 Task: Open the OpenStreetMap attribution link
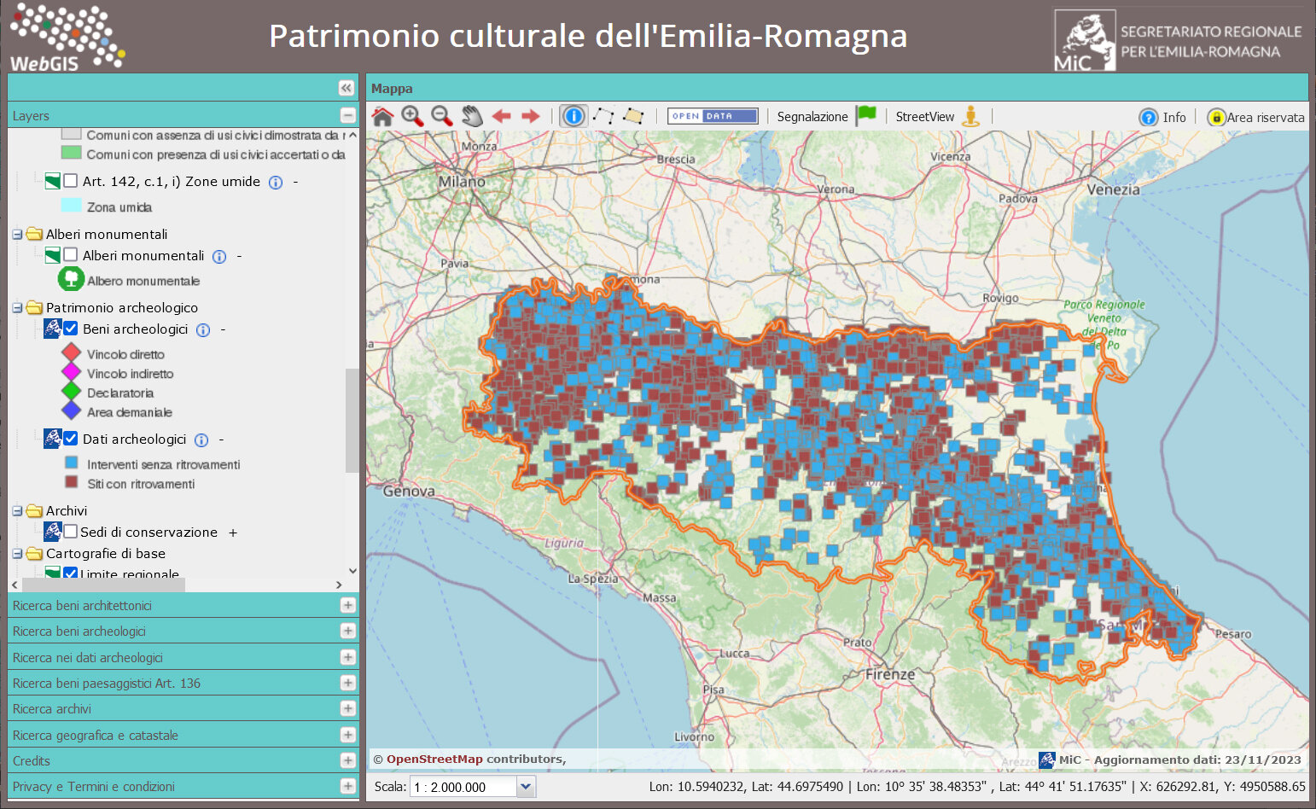pos(434,760)
